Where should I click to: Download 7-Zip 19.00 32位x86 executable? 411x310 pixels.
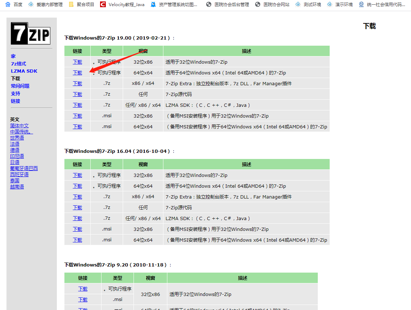tap(77, 62)
